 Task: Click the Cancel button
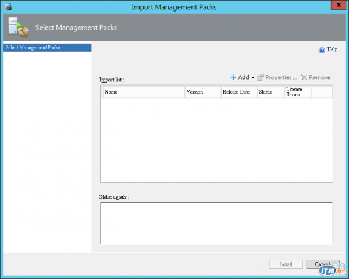323,264
